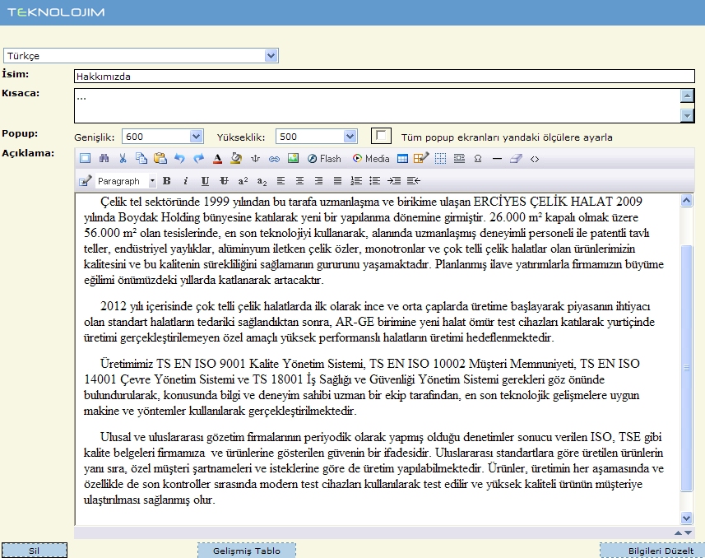Viewport: 705px width, 558px height.
Task: Check the Tüm popup ekranları checkbox
Action: pos(381,136)
